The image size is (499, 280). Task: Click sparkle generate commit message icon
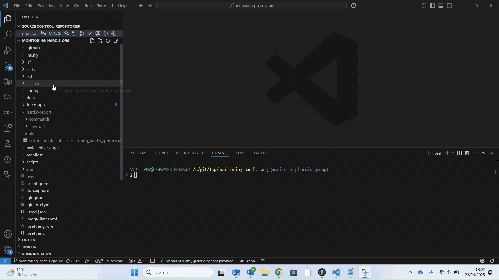coord(67,33)
